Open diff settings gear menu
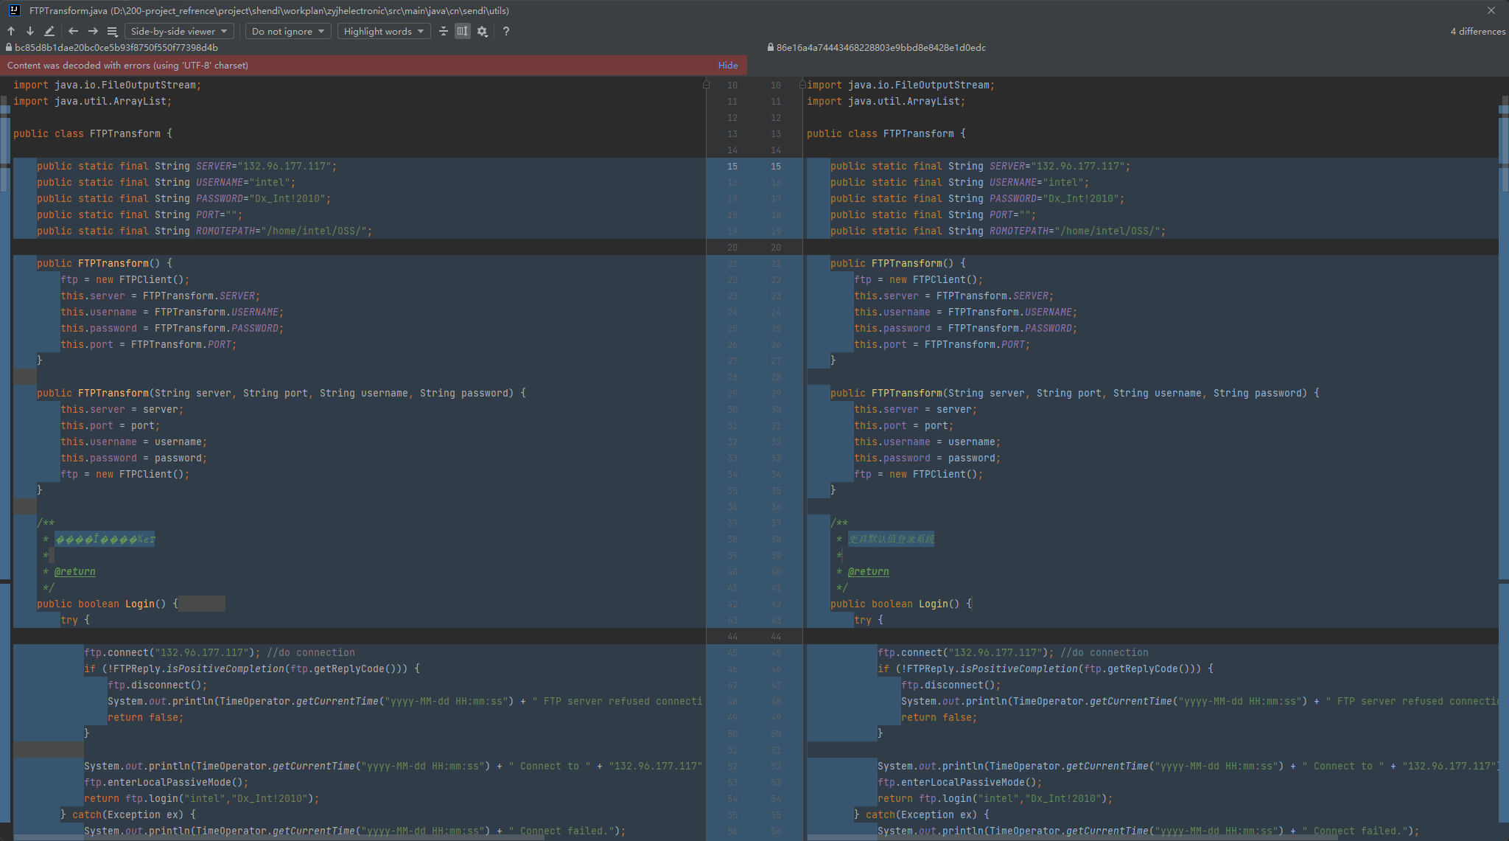Screen dimensions: 1509x841 coord(483,31)
